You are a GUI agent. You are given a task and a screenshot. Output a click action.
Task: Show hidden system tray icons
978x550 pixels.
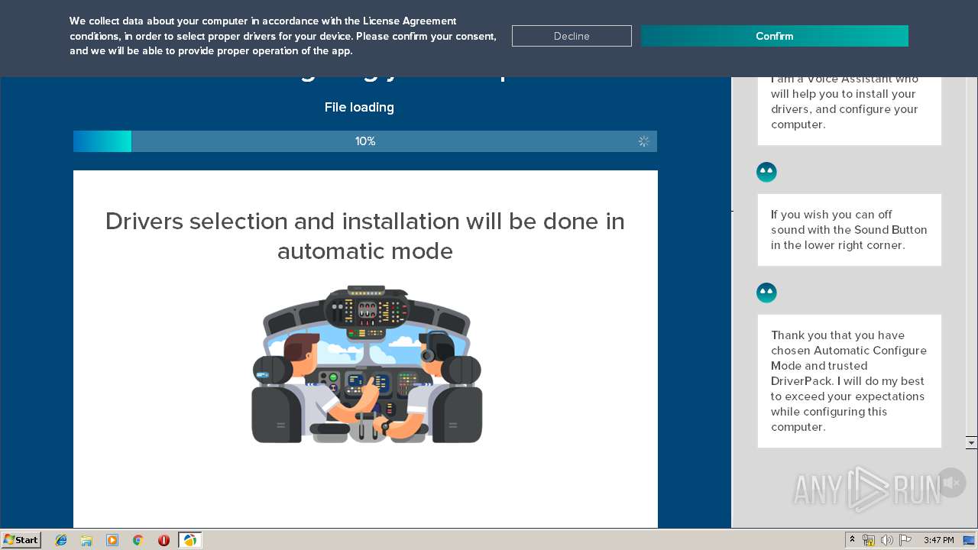[x=852, y=540]
